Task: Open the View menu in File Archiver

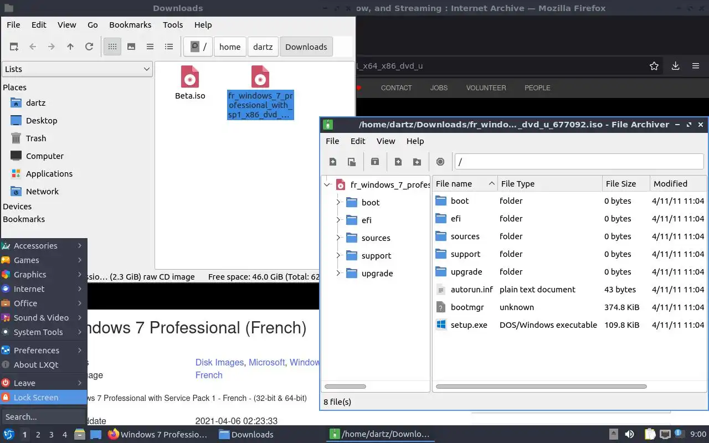Action: (386, 141)
